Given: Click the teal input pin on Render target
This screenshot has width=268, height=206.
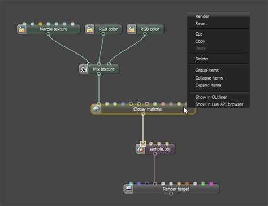Looking at the screenshot, I should click(131, 183).
